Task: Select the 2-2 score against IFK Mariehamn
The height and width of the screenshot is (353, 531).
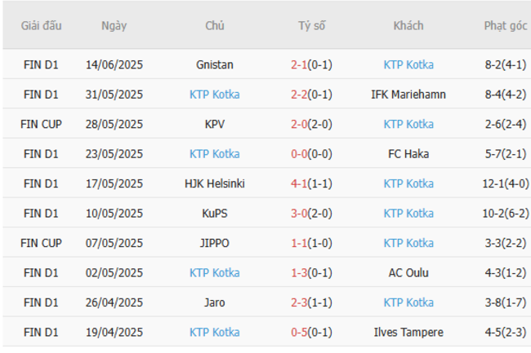Action: [311, 95]
